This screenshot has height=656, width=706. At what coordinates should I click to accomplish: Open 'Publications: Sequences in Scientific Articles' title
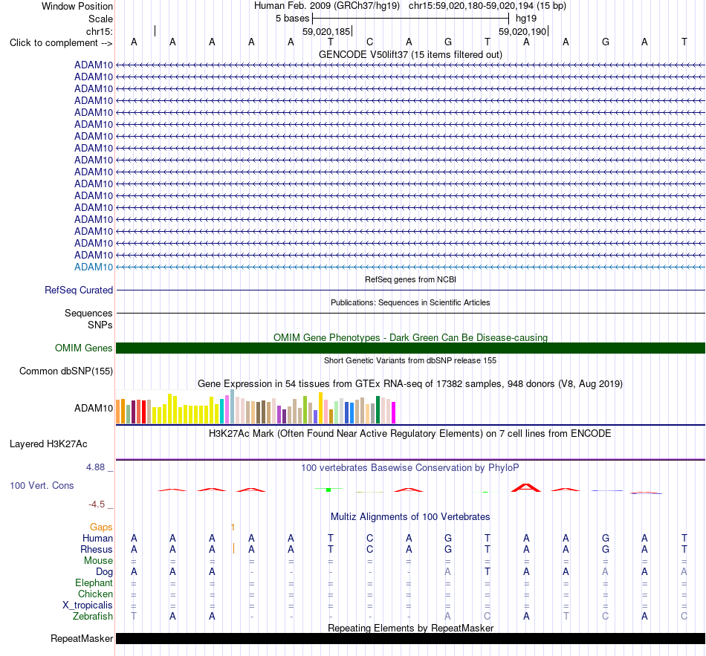tap(410, 302)
